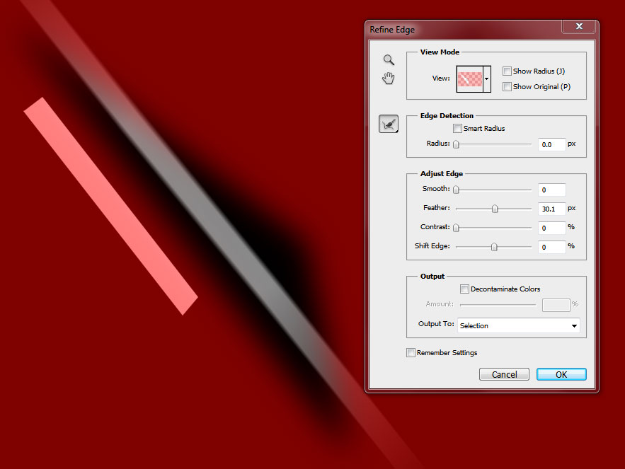Click the Smooth value field
The image size is (625, 469).
pos(551,190)
